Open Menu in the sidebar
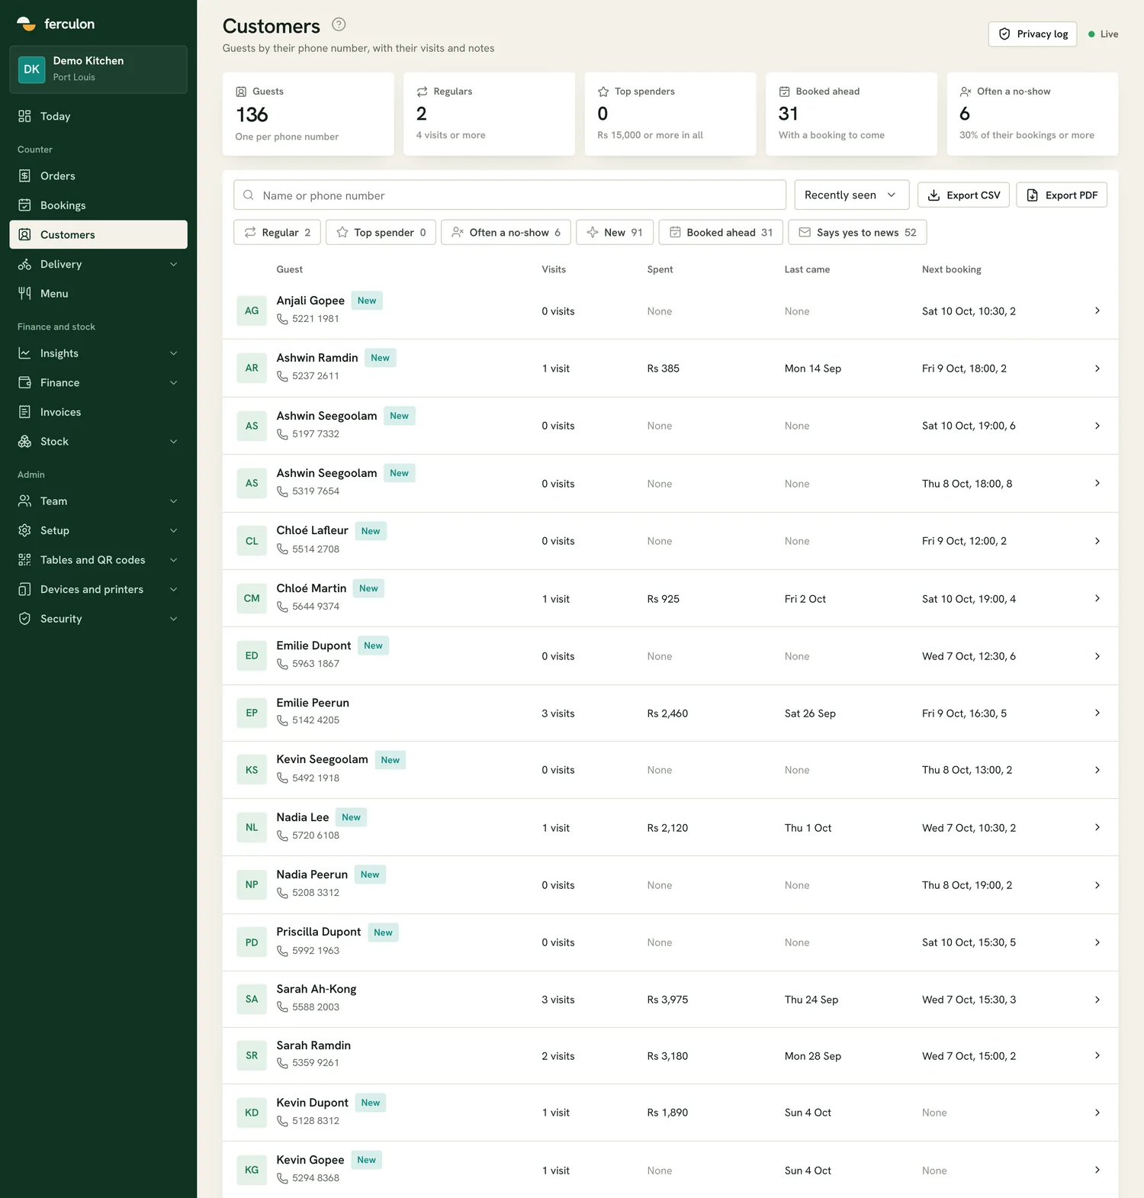 [x=98, y=294]
